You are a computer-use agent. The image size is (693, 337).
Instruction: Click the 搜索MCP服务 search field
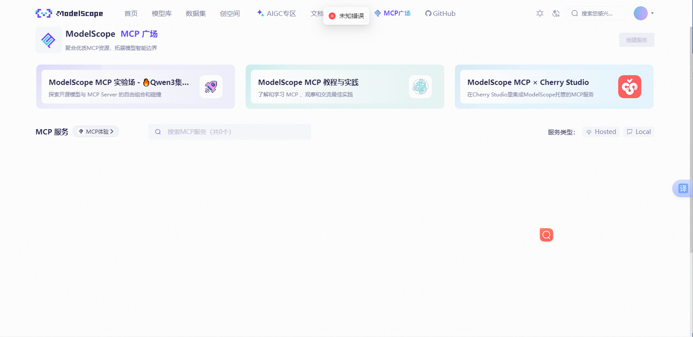(230, 132)
